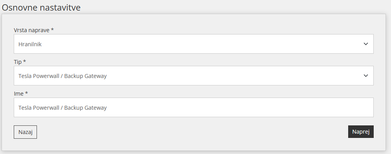Screen dimensions: 391x154
Task: Open the Tip dropdown showing Tesla Powerwall
Action: [193, 76]
